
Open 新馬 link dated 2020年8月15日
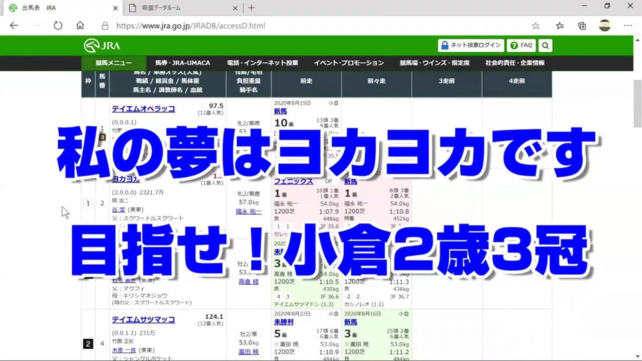pyautogui.click(x=280, y=112)
